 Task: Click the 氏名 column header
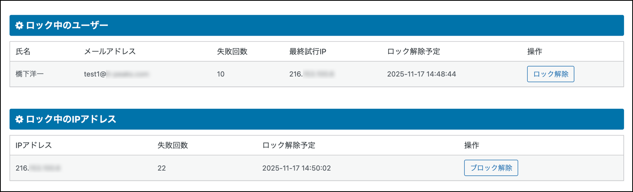pos(23,51)
